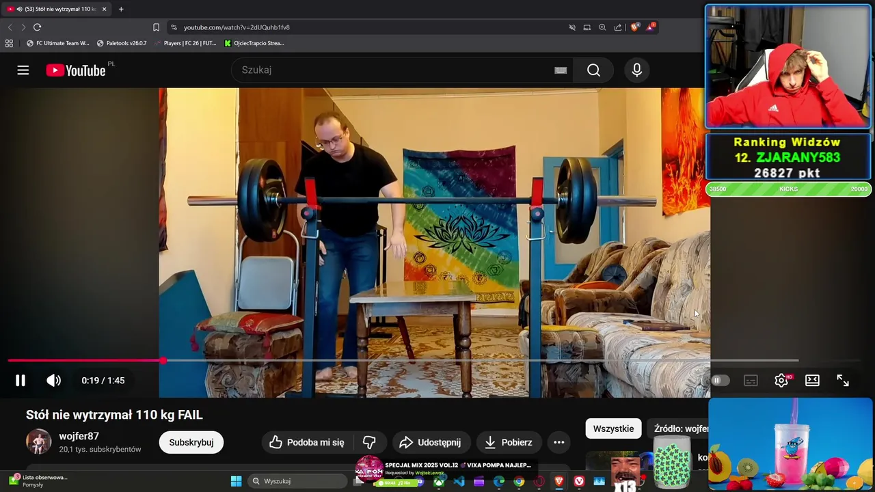Viewport: 875px width, 492px height.
Task: Download the video with Pobierz
Action: 509,442
